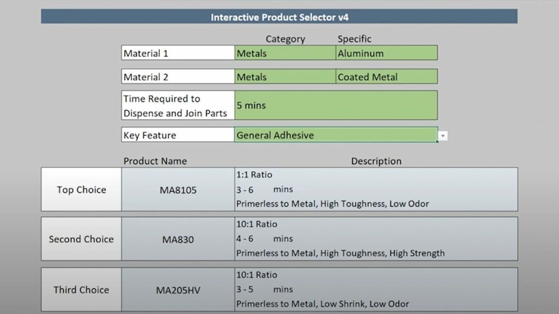Viewport: 559px width, 314px height.
Task: Click the MA8105 product name
Action: 177,189
